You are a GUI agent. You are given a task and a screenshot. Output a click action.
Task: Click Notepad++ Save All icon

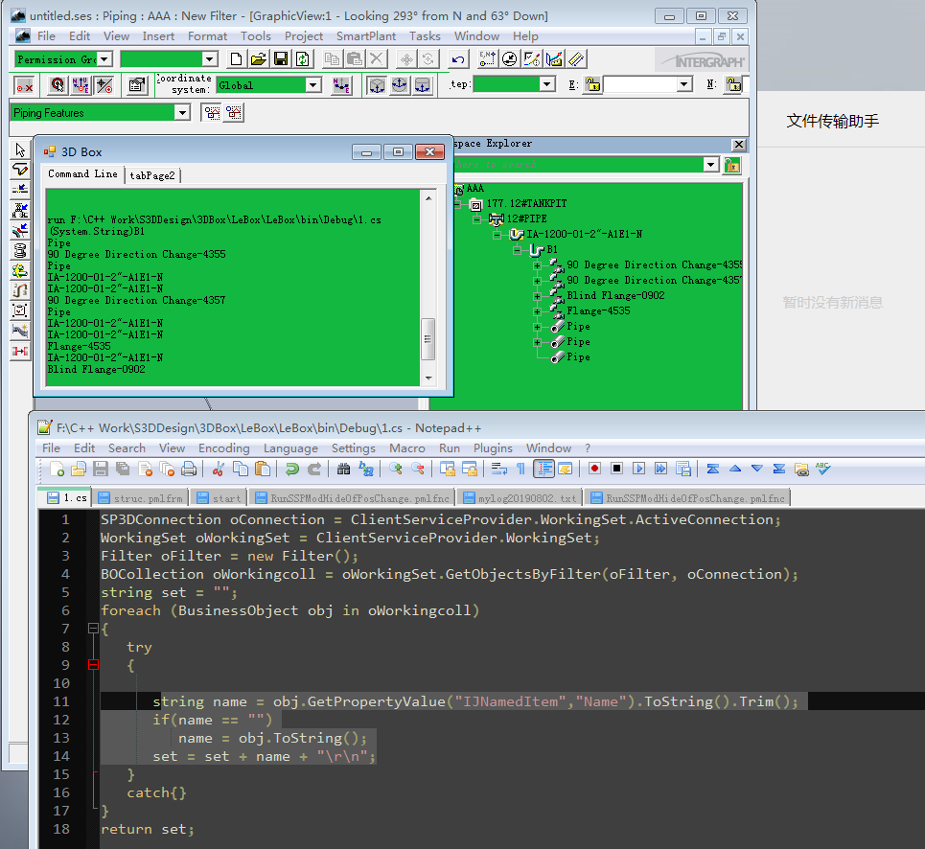click(123, 469)
